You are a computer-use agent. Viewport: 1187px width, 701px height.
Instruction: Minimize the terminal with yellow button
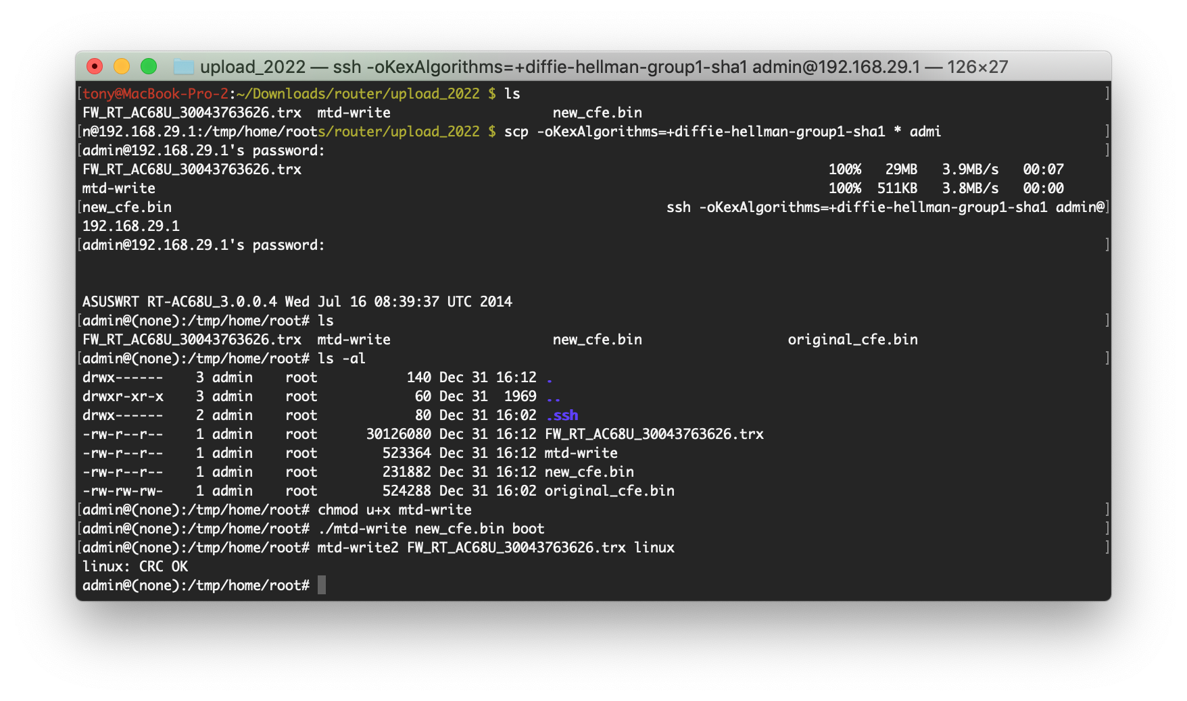pyautogui.click(x=122, y=66)
